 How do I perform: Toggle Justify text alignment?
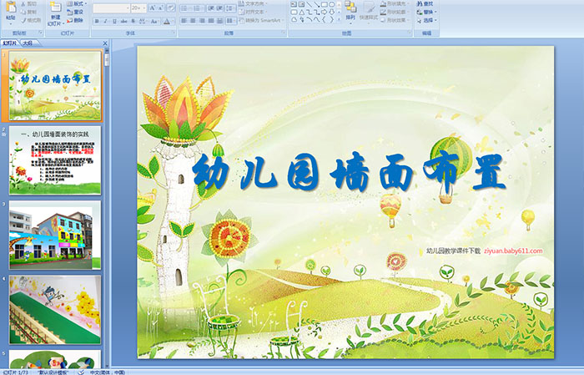(211, 21)
